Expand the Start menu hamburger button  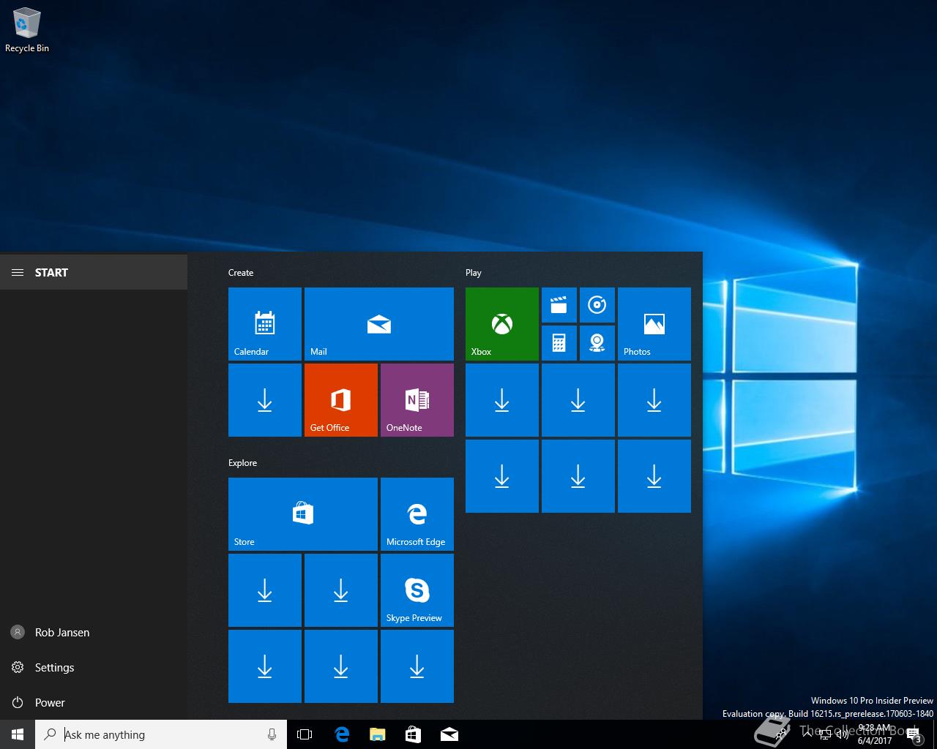(x=18, y=272)
